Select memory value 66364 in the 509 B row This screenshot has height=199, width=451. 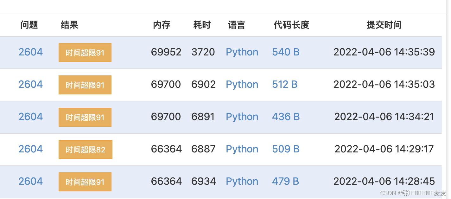pos(166,149)
